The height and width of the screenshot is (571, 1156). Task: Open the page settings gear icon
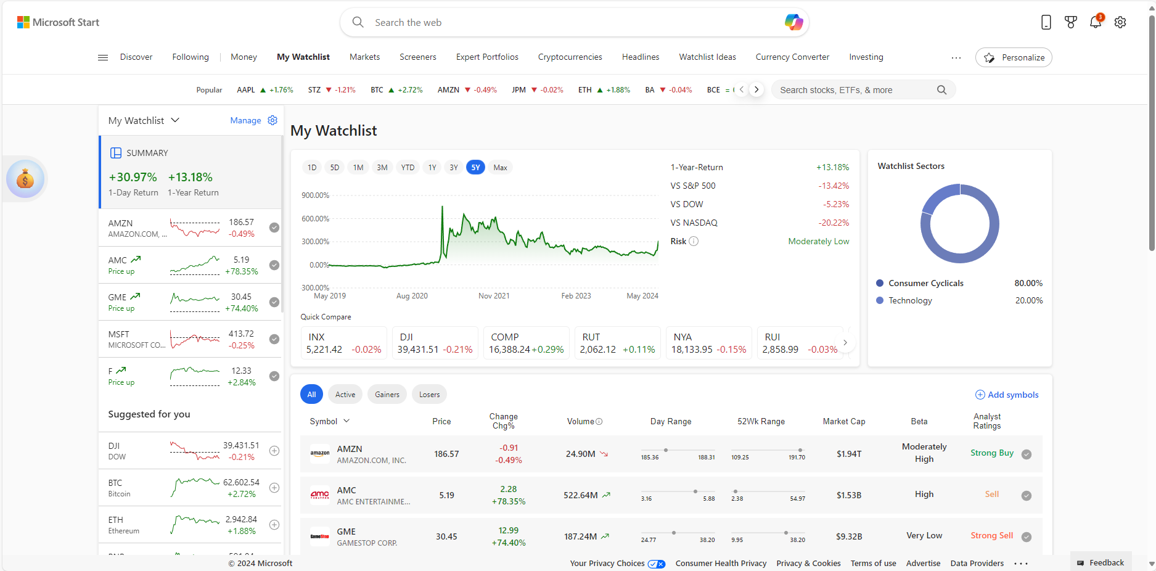pyautogui.click(x=1120, y=22)
